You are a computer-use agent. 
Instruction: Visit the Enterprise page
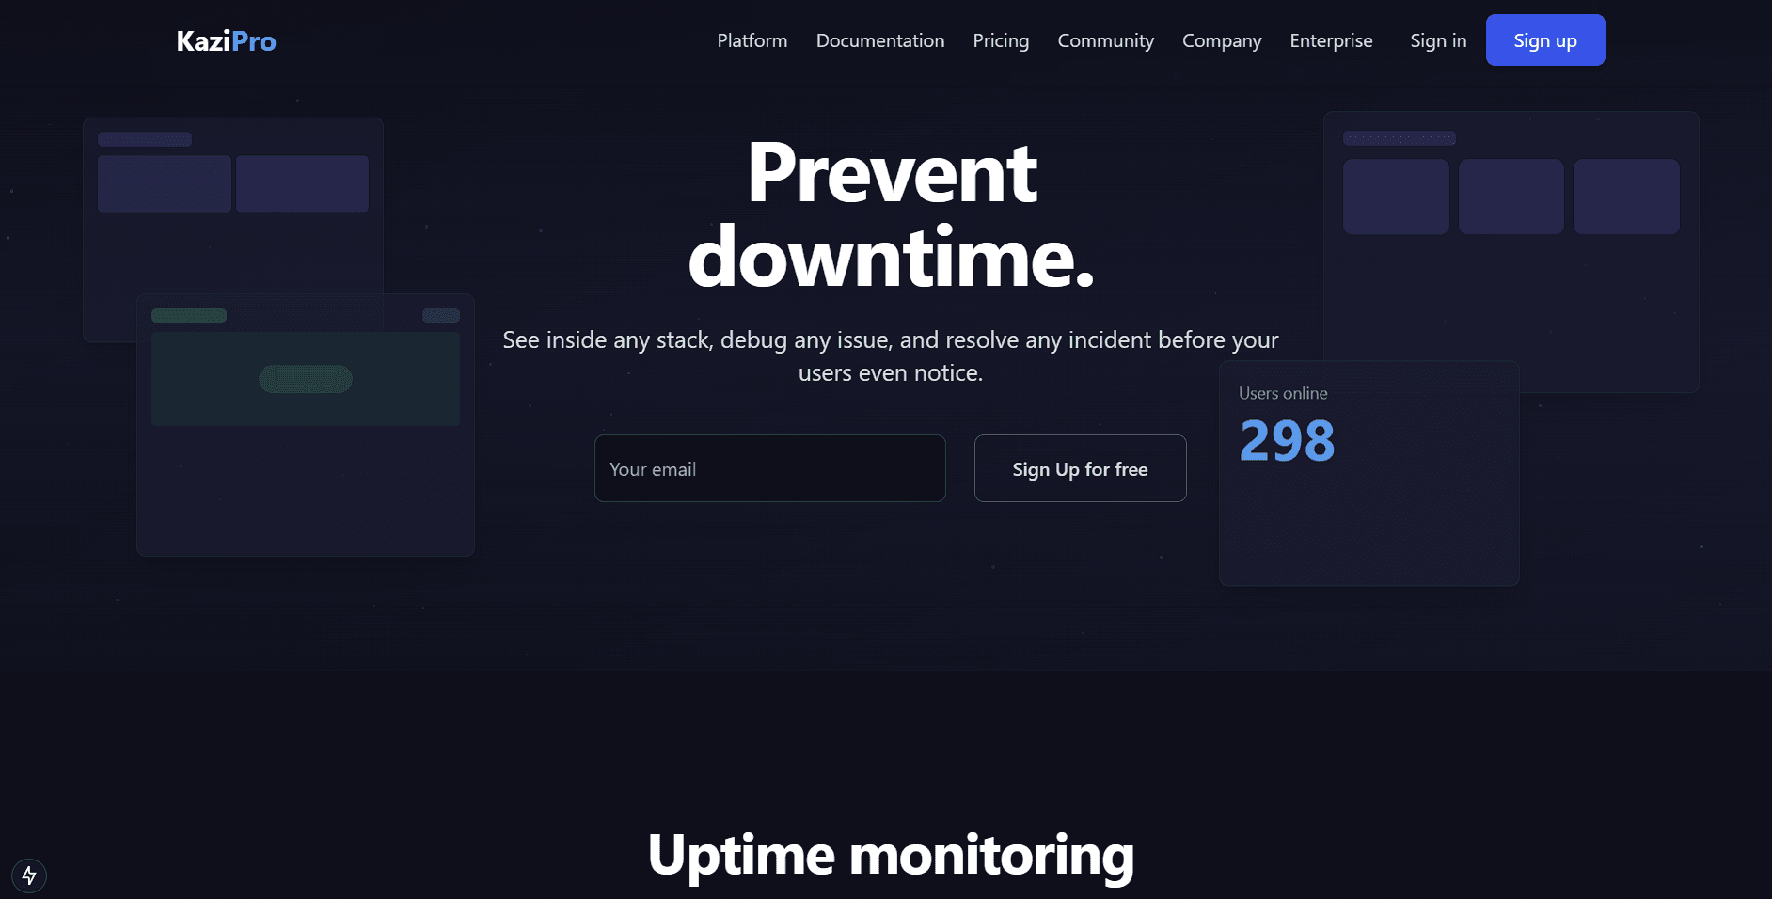click(1331, 40)
